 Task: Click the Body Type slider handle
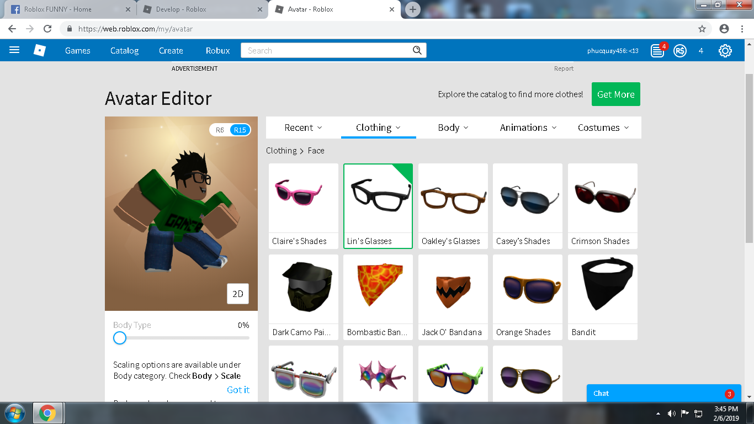(120, 338)
